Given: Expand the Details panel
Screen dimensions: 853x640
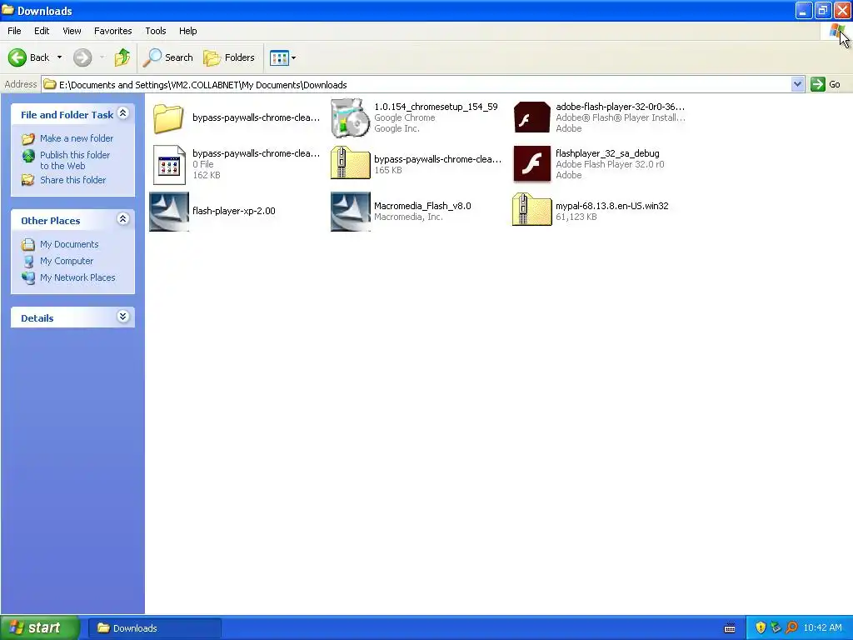Looking at the screenshot, I should pyautogui.click(x=123, y=317).
